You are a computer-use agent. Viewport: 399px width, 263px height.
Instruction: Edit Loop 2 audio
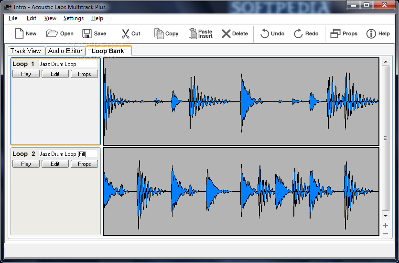(55, 164)
